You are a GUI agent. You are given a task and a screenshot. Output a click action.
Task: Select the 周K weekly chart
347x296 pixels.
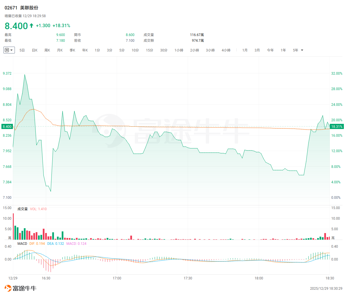[47, 50]
